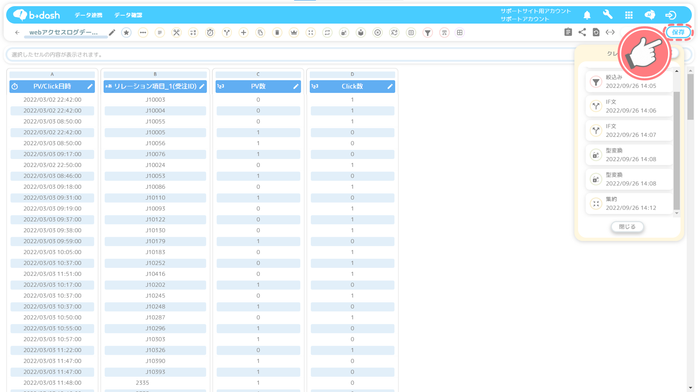Click the copy column toolbar icon
The image size is (698, 392).
coord(260,32)
